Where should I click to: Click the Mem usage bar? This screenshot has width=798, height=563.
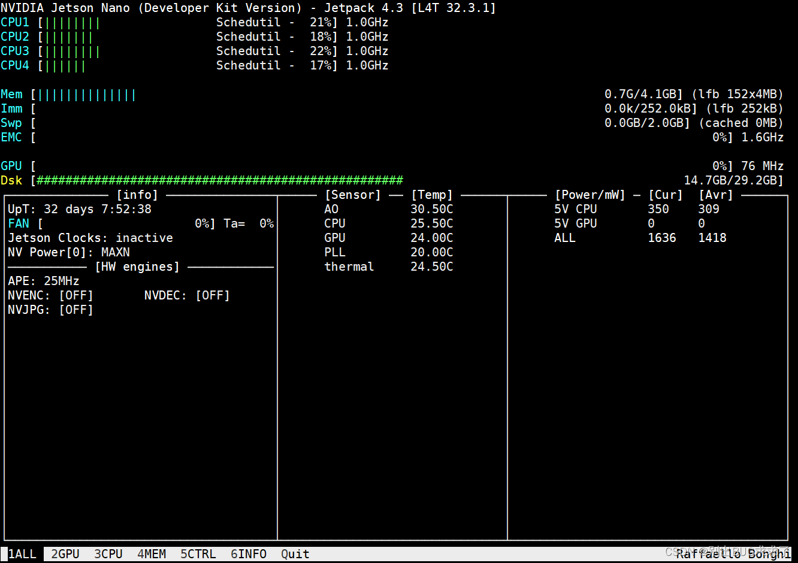86,95
